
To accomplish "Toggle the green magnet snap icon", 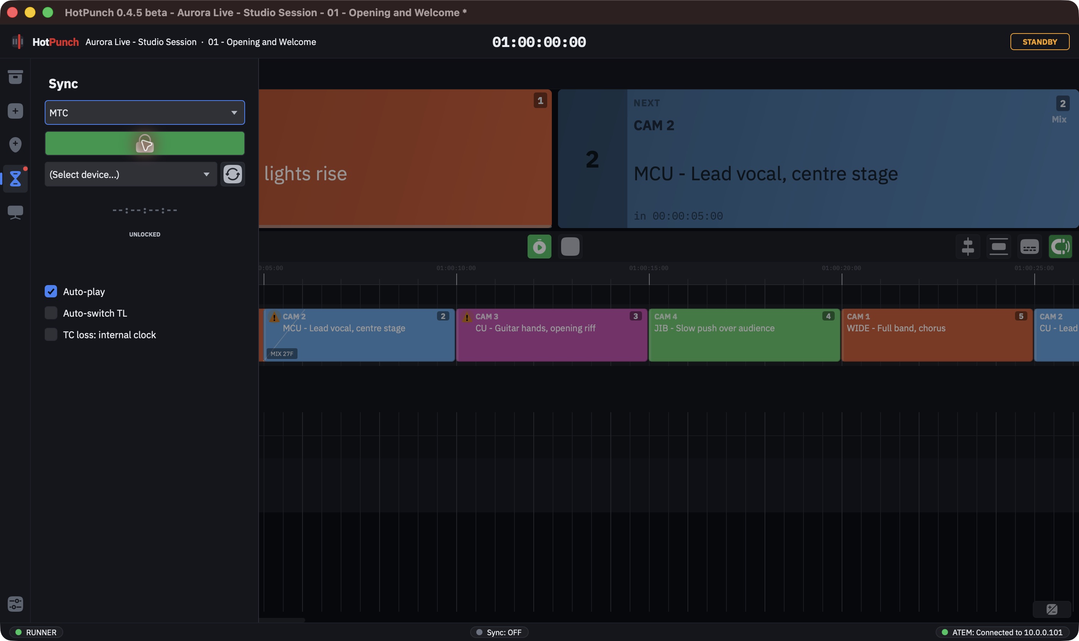I will (x=1060, y=247).
